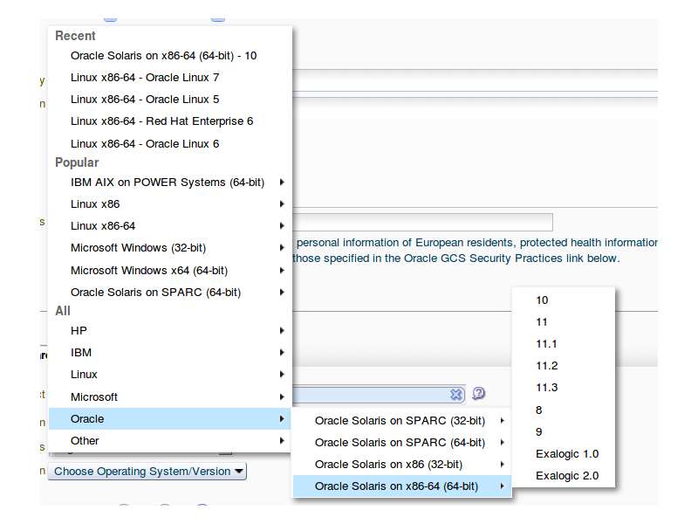Viewport: 698px width, 524px height.
Task: Select recent Linux x86-64 - Oracle Linux 7
Action: [x=170, y=78]
